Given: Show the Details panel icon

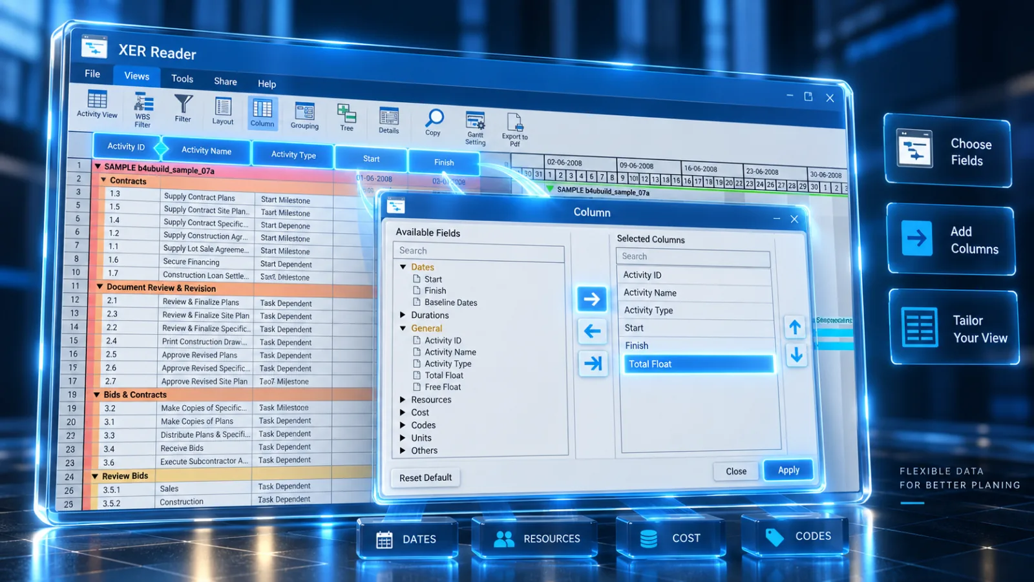Looking at the screenshot, I should coord(389,116).
